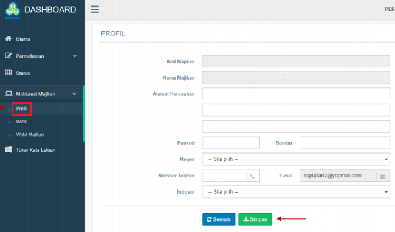Click the Nama Majikan field
The image size is (395, 232).
(296, 78)
